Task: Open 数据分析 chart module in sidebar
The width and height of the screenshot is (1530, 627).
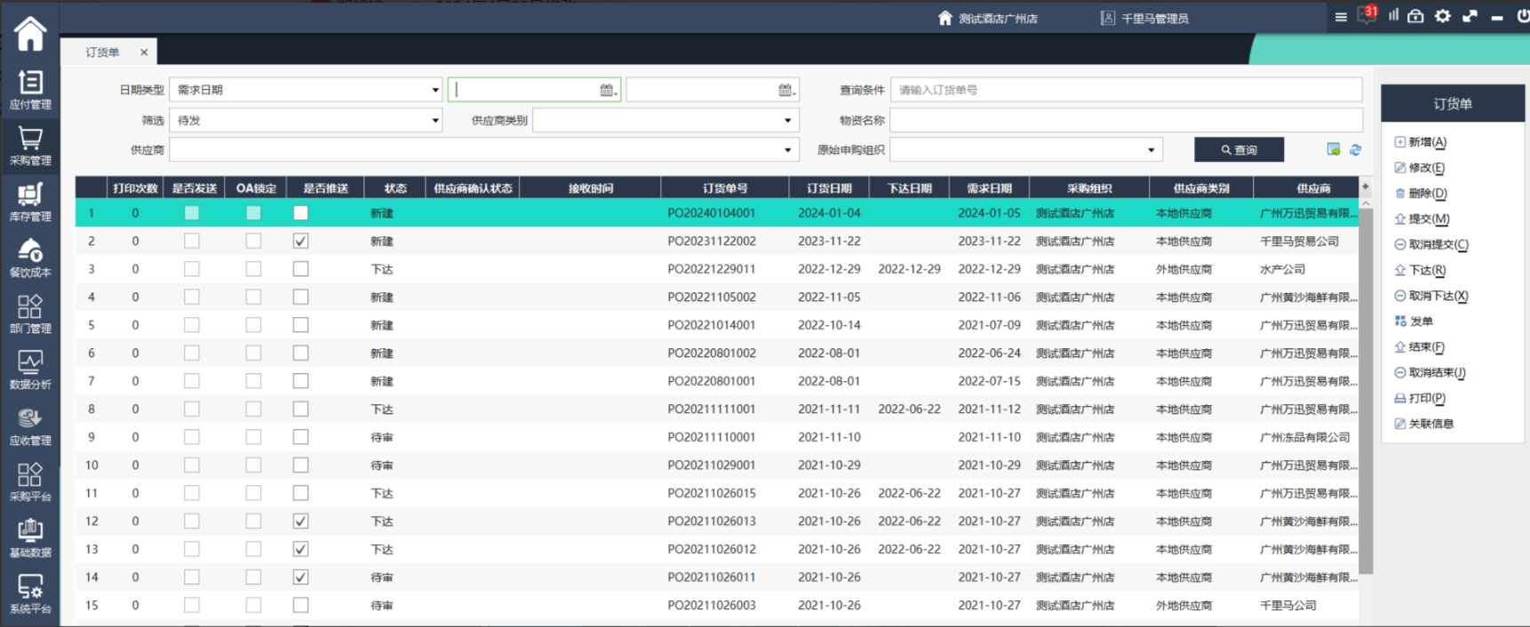Action: tap(30, 369)
